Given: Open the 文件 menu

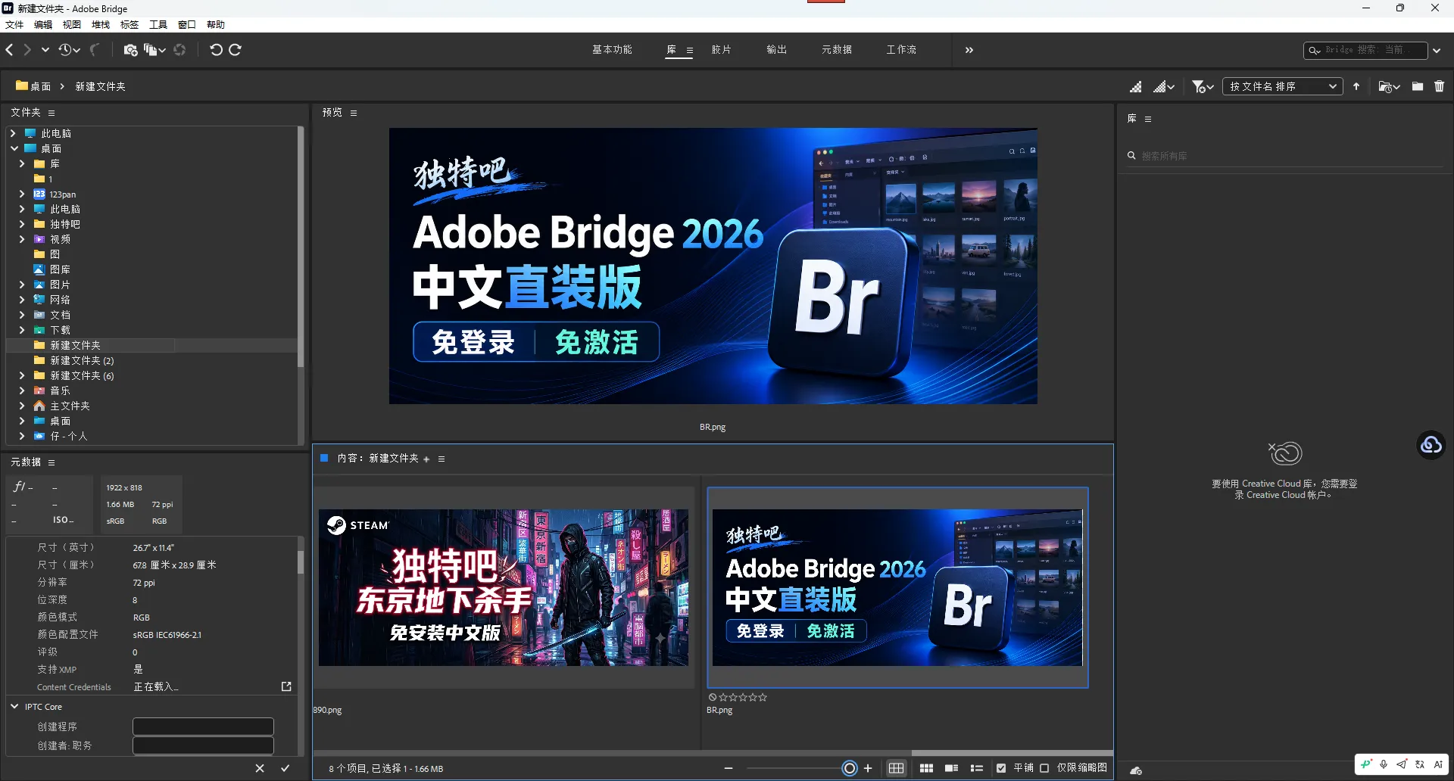Looking at the screenshot, I should pos(14,25).
